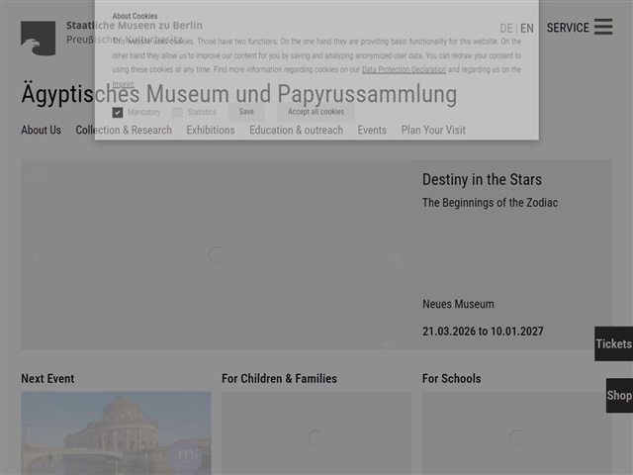Screen dimensions: 633x475
Task: Open the For Children & Families card
Action: tap(316, 433)
